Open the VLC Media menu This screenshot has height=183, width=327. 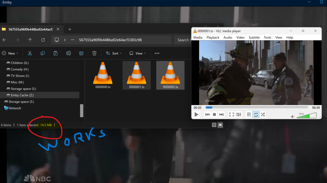click(198, 37)
